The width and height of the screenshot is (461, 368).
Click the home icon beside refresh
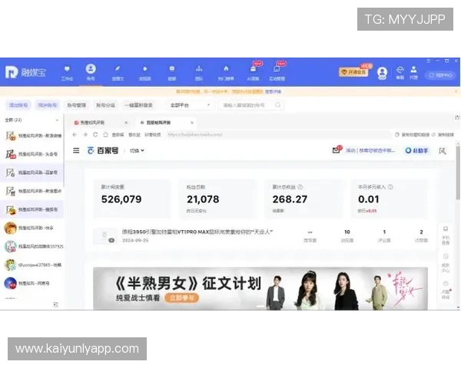point(105,135)
